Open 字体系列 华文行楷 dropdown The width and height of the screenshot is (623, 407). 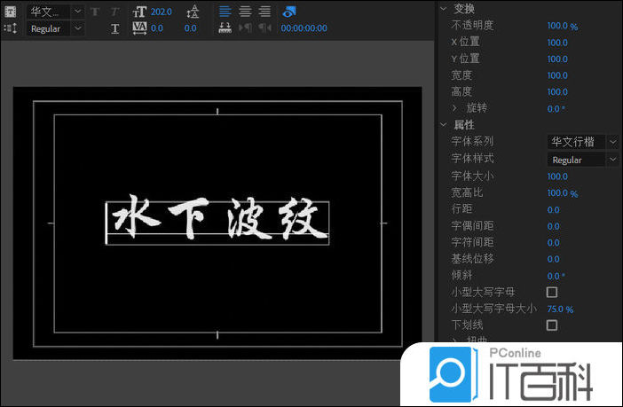pos(582,142)
